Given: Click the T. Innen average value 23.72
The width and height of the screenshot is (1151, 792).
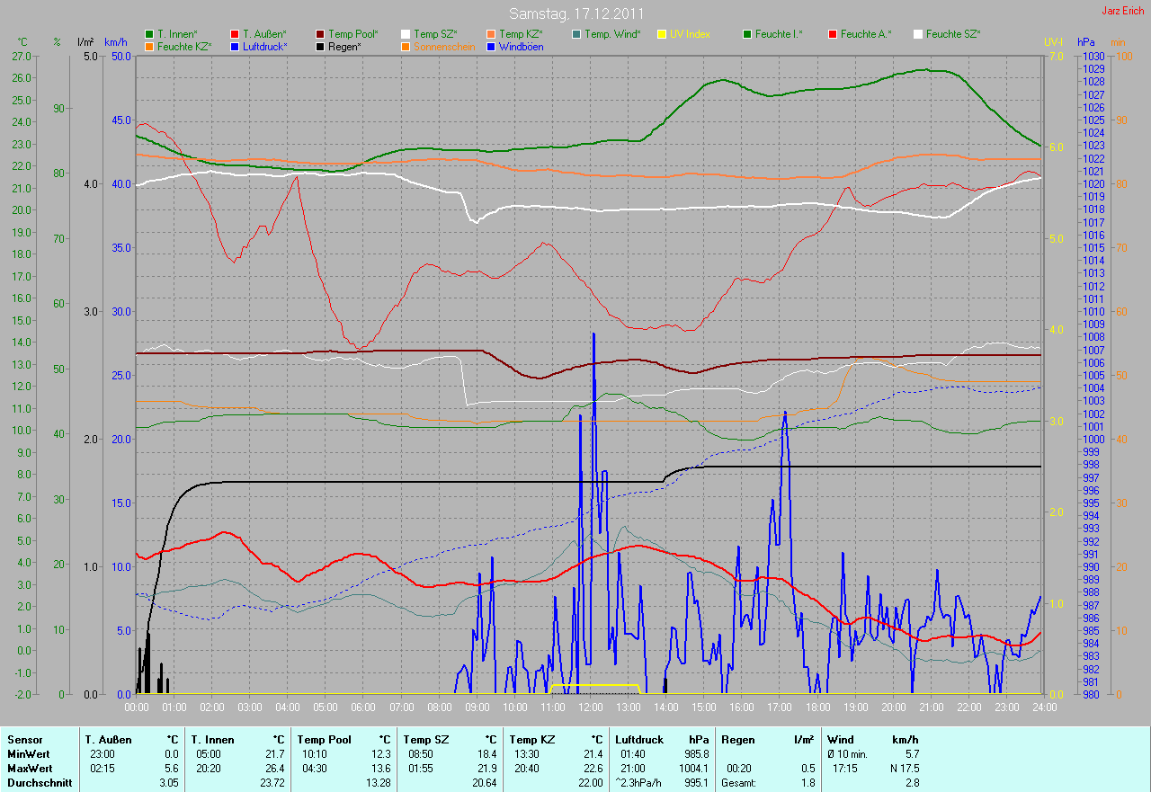Looking at the screenshot, I should pyautogui.click(x=271, y=783).
